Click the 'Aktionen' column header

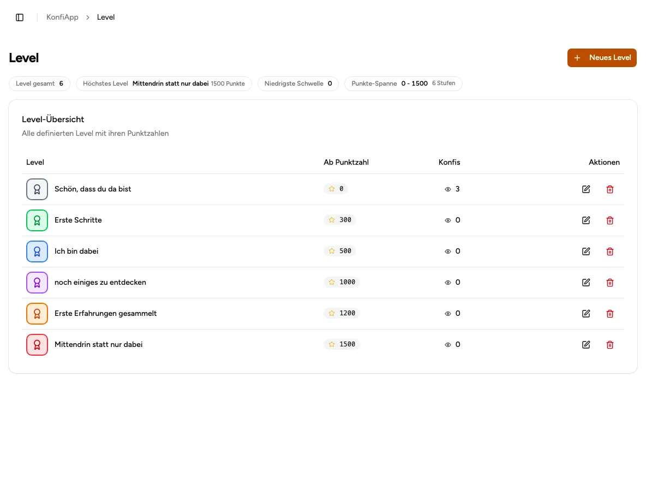[604, 162]
